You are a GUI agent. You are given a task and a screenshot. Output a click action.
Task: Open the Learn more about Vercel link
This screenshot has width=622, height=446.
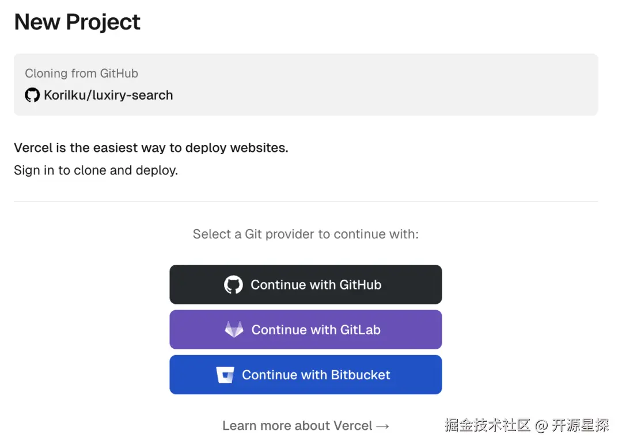(x=297, y=426)
